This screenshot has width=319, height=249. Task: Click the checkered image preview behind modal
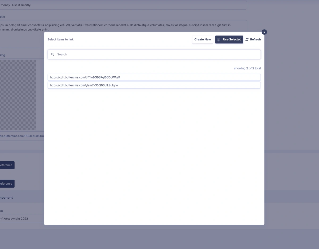pyautogui.click(x=18, y=95)
